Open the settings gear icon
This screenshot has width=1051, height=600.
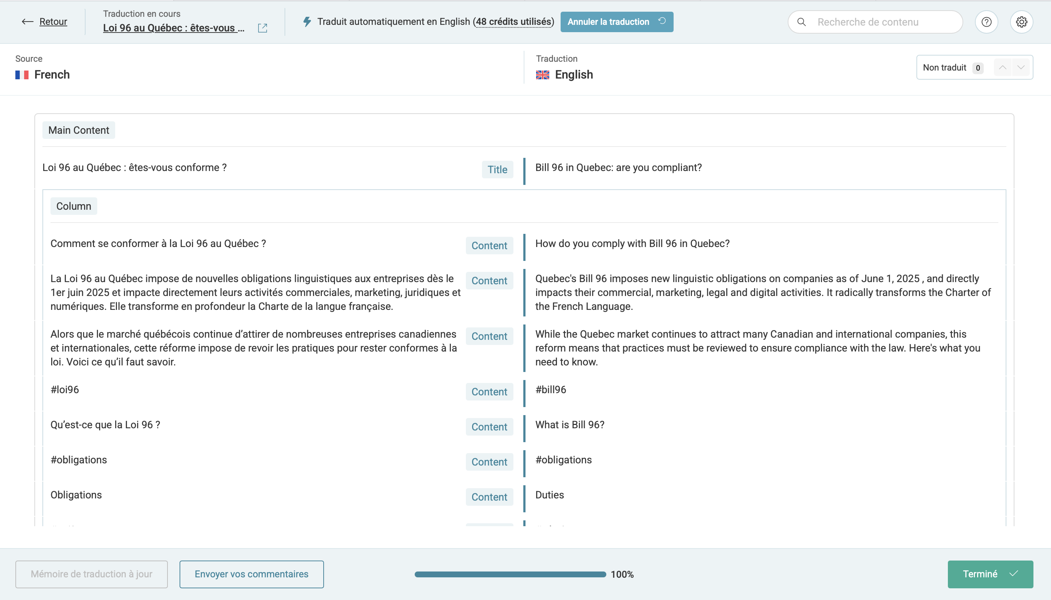(x=1021, y=22)
